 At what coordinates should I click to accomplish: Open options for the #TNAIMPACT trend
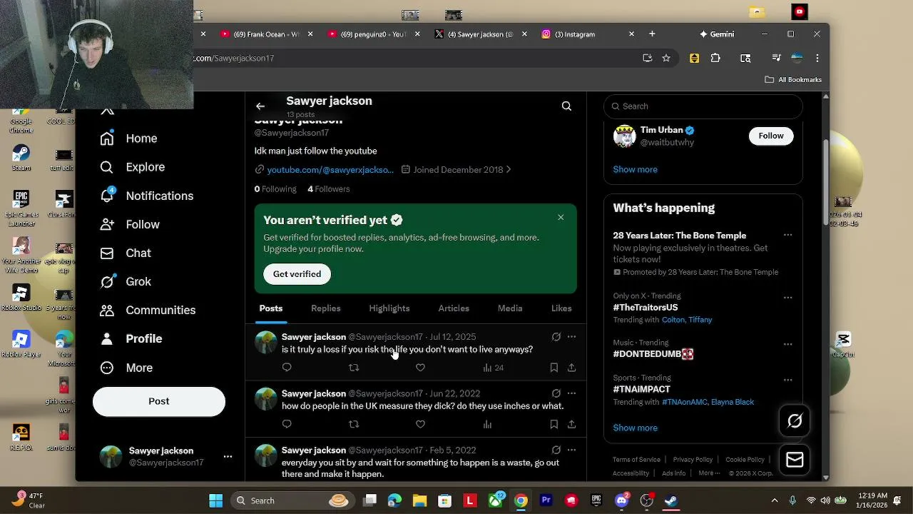pos(788,379)
